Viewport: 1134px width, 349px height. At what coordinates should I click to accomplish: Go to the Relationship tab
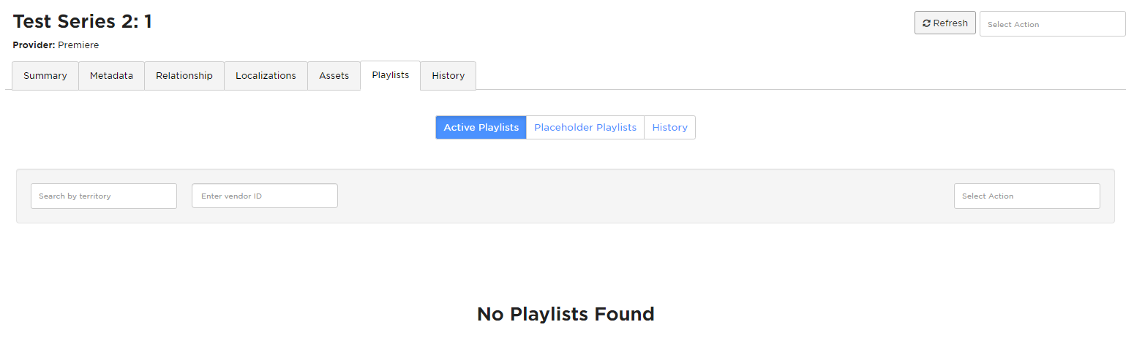[x=184, y=76]
